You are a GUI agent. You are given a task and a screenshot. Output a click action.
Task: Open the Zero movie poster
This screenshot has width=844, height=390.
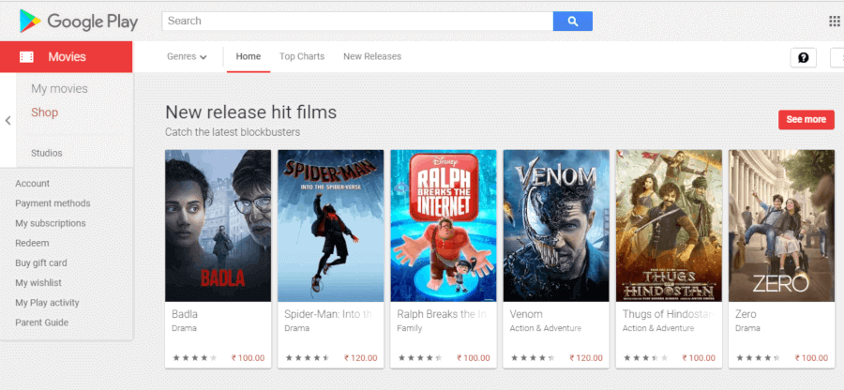[781, 225]
